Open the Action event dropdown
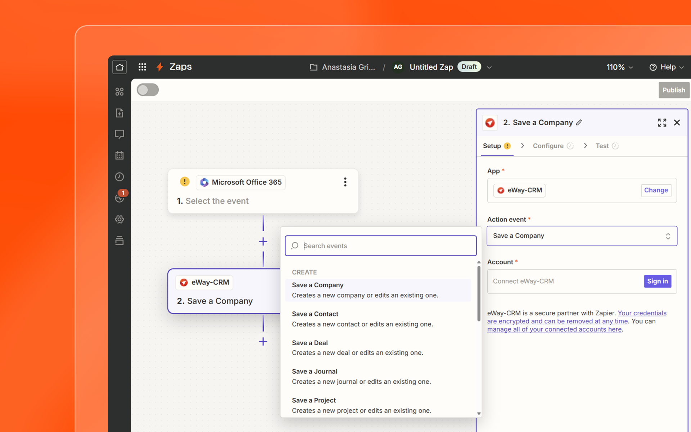Image resolution: width=691 pixels, height=432 pixels. [582, 236]
